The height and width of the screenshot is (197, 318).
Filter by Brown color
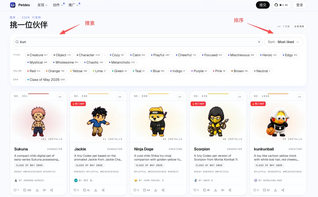[240, 71]
